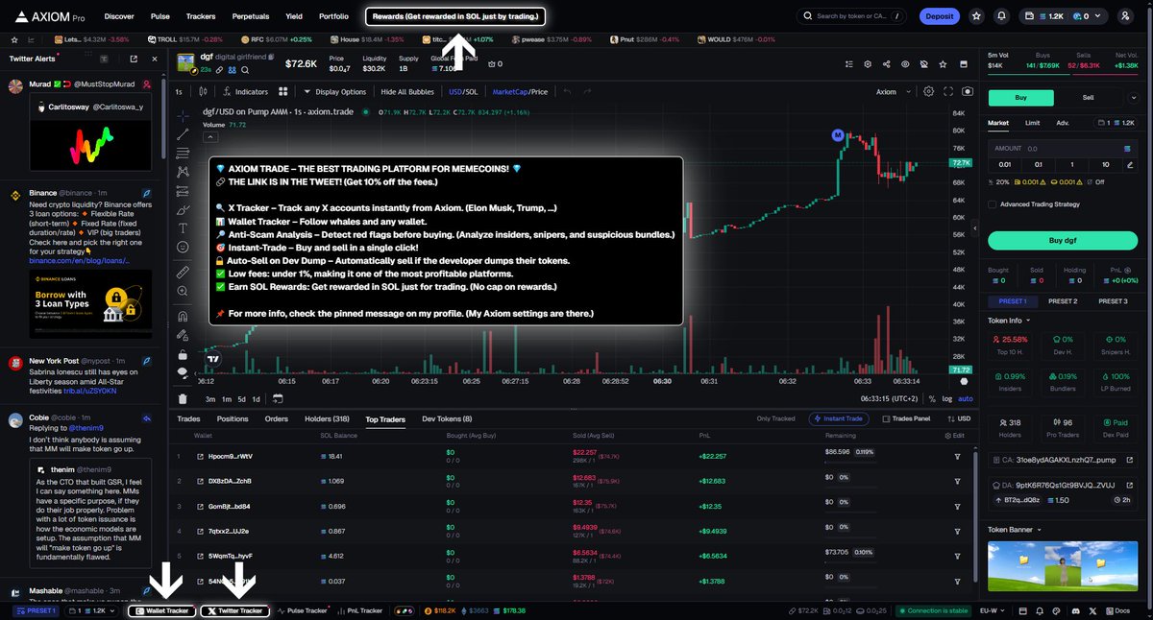
Task: Enable Advanced Trading Strategy checkbox
Action: click(993, 203)
